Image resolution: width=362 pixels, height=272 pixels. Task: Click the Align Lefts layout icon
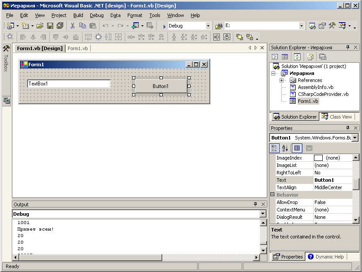point(23,37)
